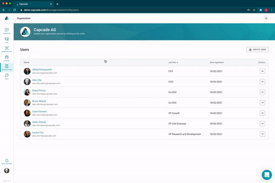Screen dimensions: 275x183
Task: Click the Capcade AG organization name
Action: (x=45, y=30)
